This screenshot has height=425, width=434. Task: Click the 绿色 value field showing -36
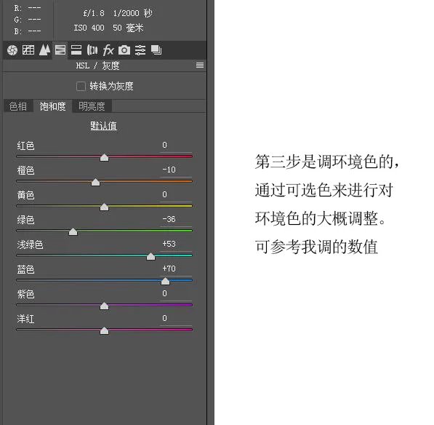(x=176, y=220)
